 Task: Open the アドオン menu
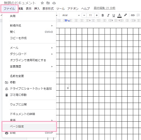[x=73, y=8]
